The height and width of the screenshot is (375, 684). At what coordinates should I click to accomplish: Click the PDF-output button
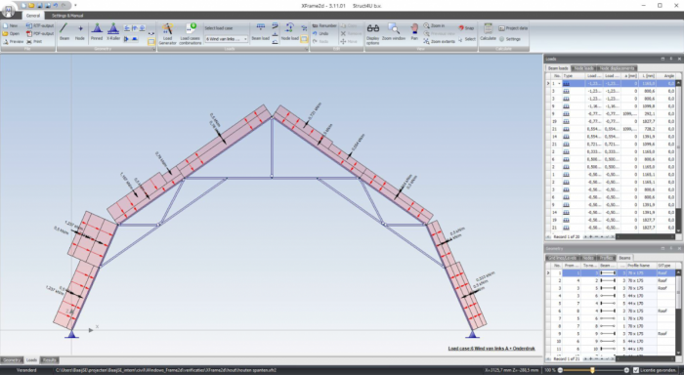tap(40, 33)
